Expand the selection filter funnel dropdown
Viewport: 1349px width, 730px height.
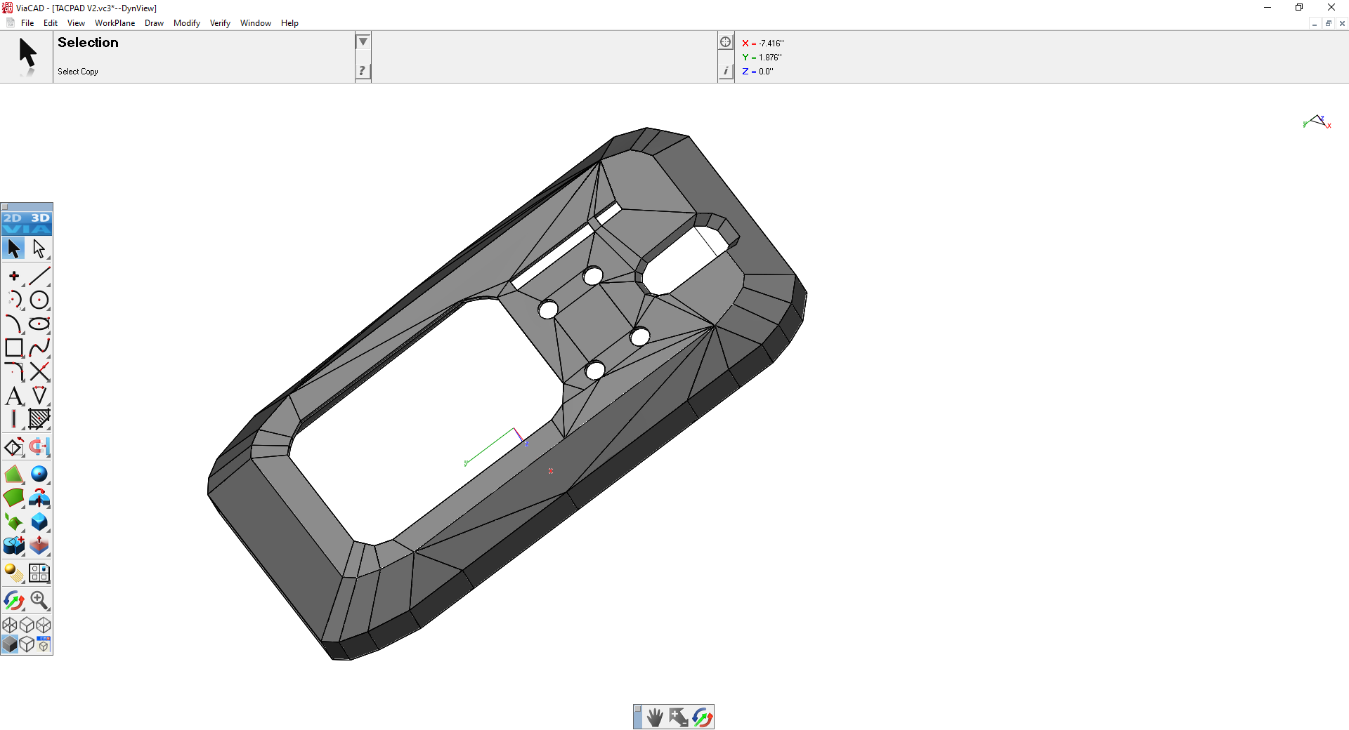coord(363,41)
